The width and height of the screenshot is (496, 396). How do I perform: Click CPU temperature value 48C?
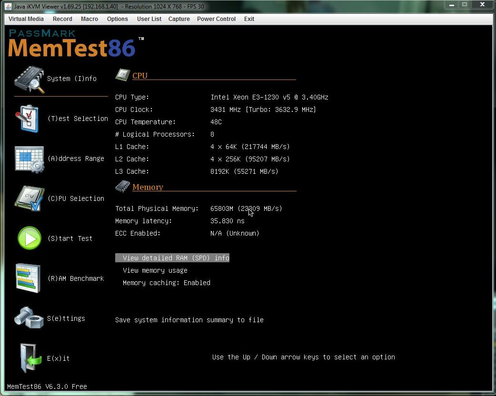[x=216, y=122]
